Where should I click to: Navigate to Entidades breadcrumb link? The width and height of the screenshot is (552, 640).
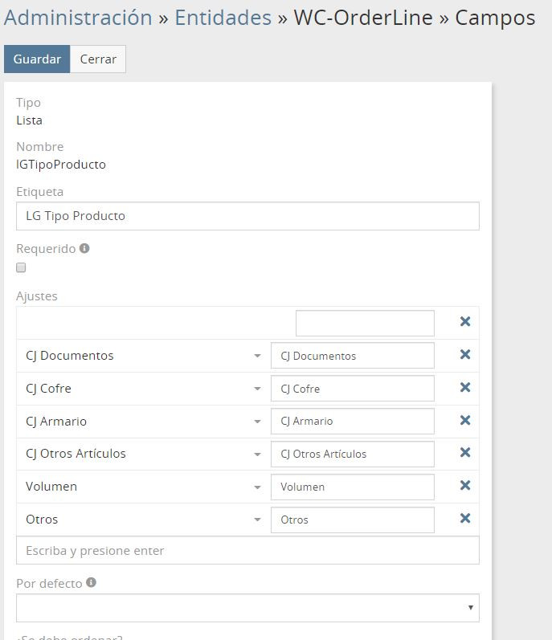pos(223,18)
